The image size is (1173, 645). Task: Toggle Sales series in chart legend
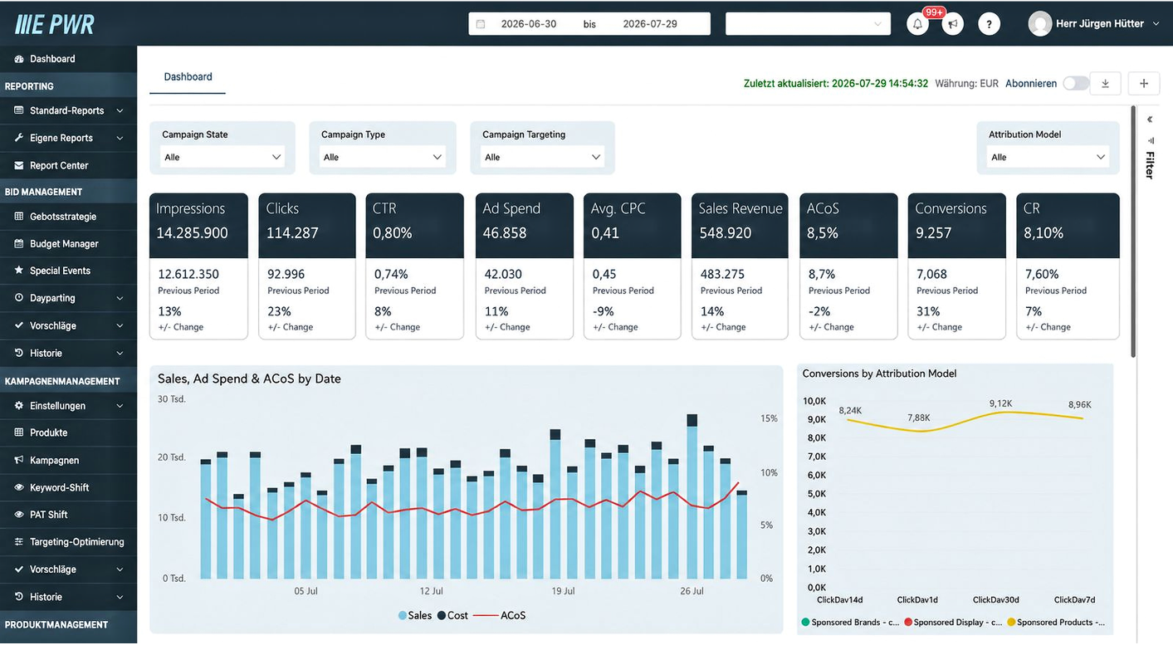coord(415,616)
